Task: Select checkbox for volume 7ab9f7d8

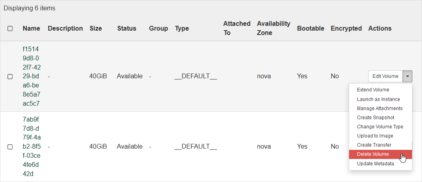Action: coord(10,147)
